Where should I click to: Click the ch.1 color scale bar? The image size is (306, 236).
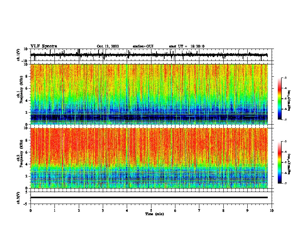pos(280,99)
